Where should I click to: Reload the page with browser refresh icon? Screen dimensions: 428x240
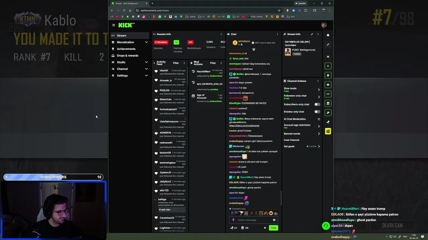point(124,10)
